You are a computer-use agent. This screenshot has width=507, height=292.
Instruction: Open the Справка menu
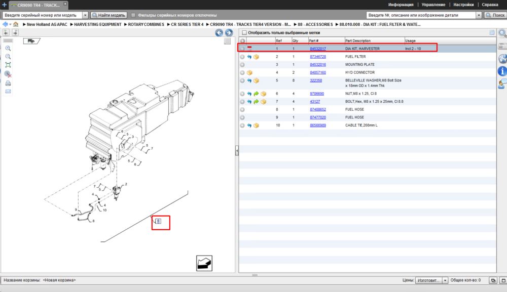(x=490, y=5)
